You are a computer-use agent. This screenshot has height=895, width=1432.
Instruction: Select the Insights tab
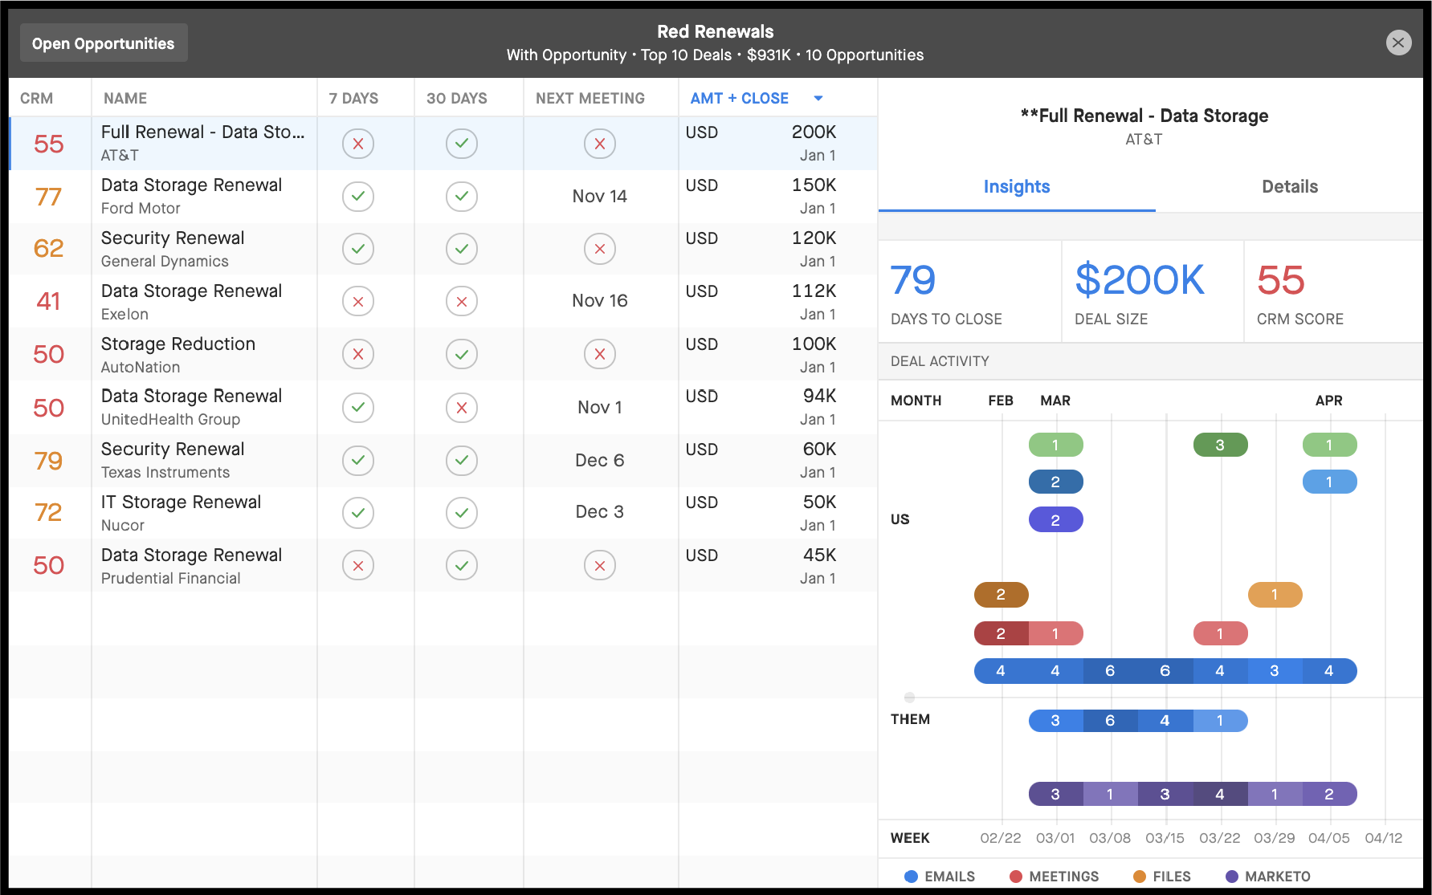pos(1017,186)
